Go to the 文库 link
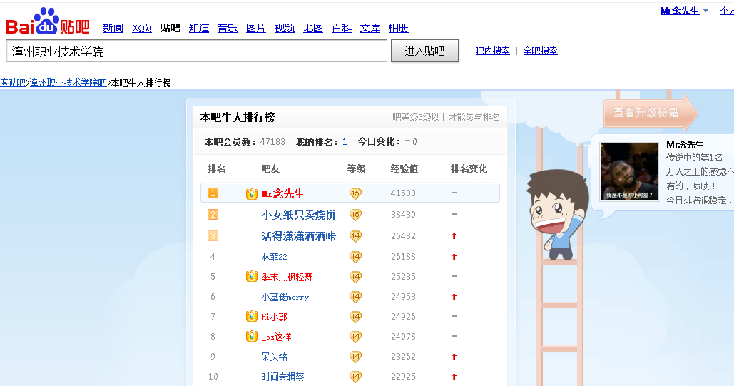734x386 pixels. [369, 28]
